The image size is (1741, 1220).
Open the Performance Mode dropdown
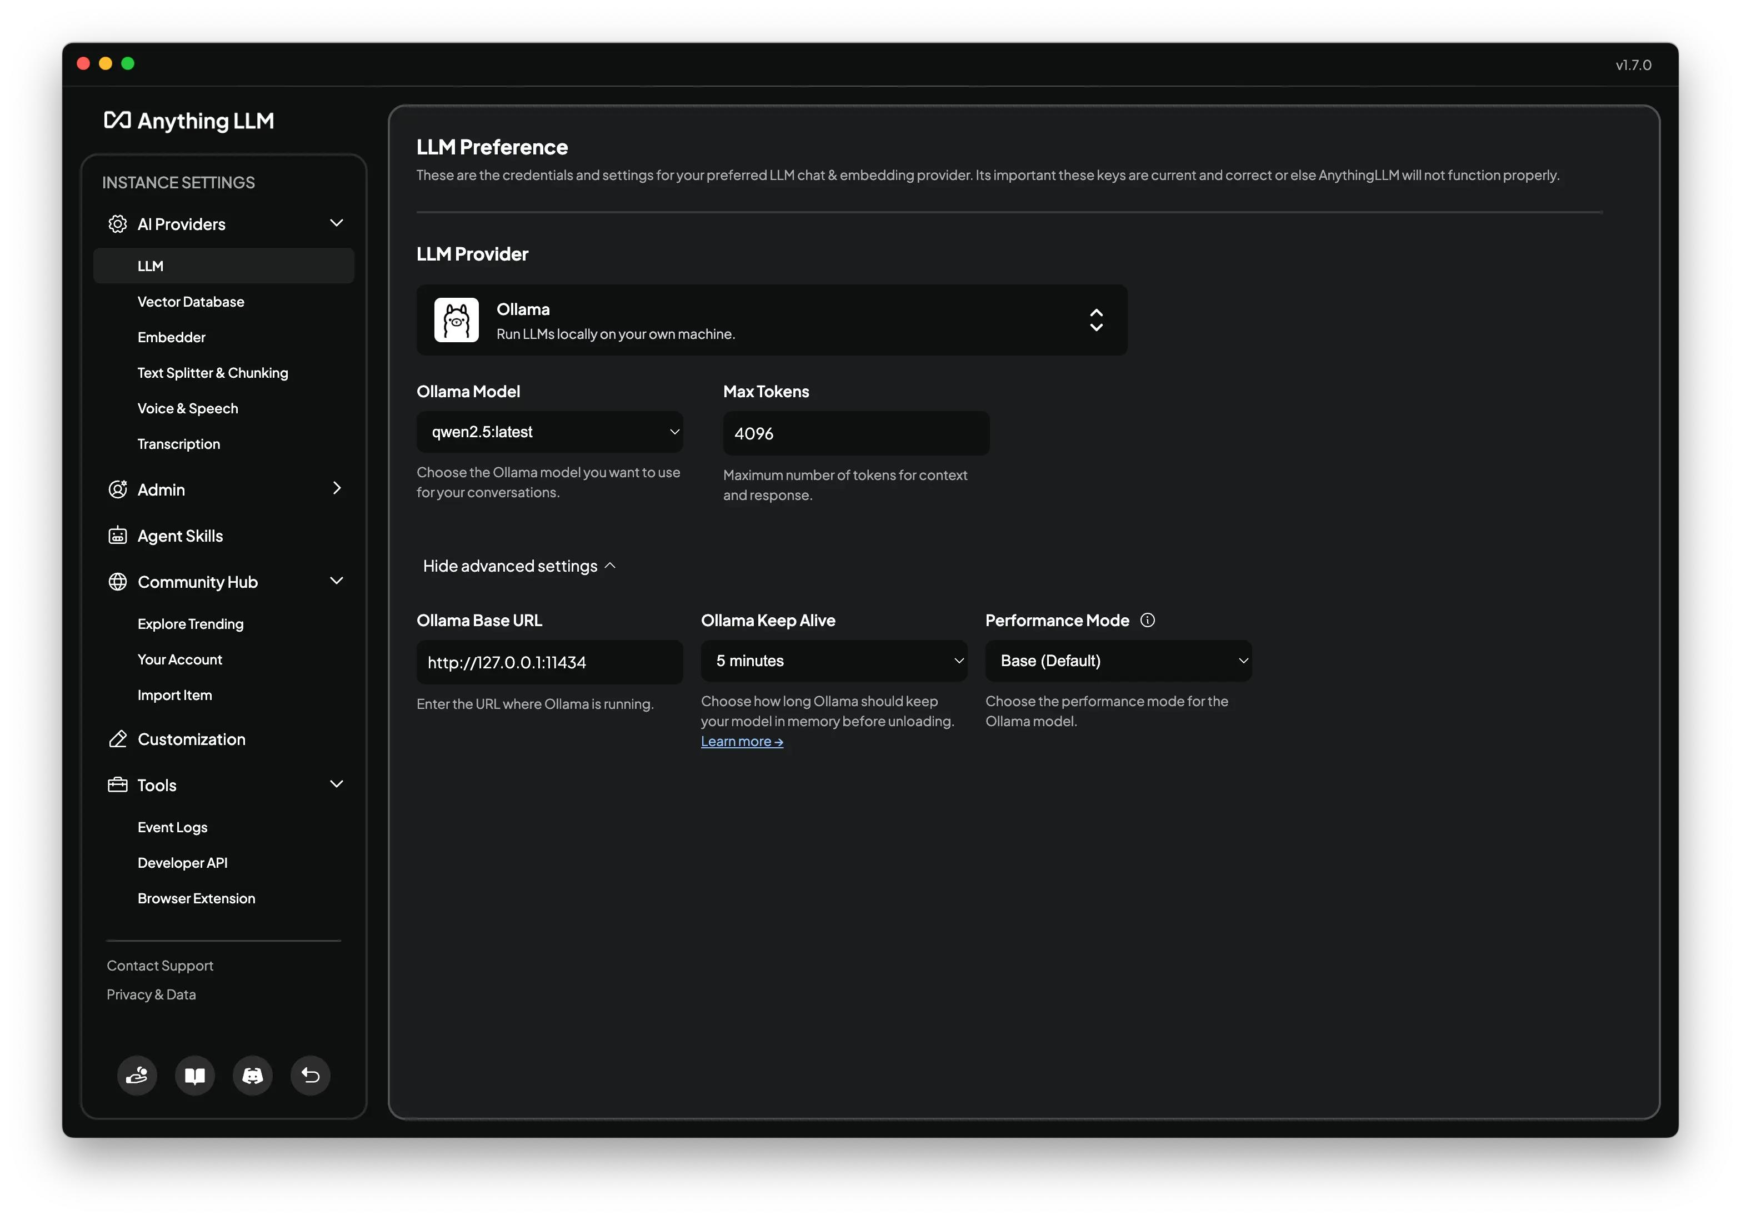[1118, 661]
